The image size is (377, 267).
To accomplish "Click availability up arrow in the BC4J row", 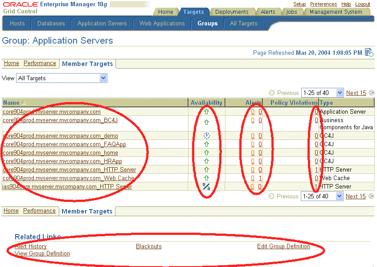I will (206, 122).
